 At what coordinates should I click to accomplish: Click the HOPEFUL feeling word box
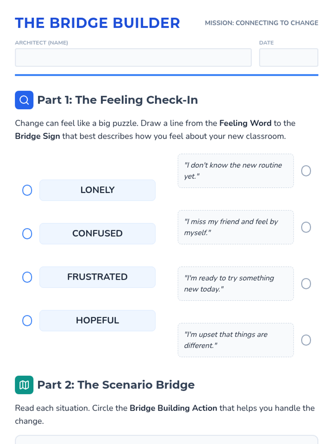click(97, 321)
